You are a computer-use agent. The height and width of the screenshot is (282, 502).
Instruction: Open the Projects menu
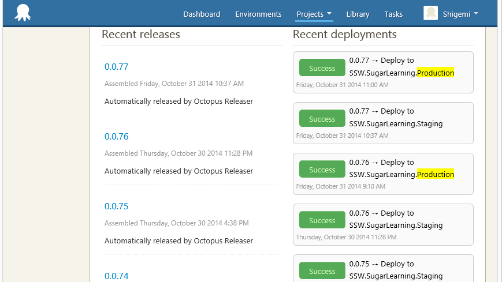pyautogui.click(x=314, y=14)
